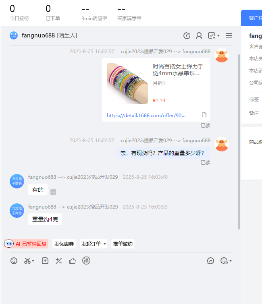Click the 推单邀约 button
The width and height of the screenshot is (262, 304).
tap(123, 244)
